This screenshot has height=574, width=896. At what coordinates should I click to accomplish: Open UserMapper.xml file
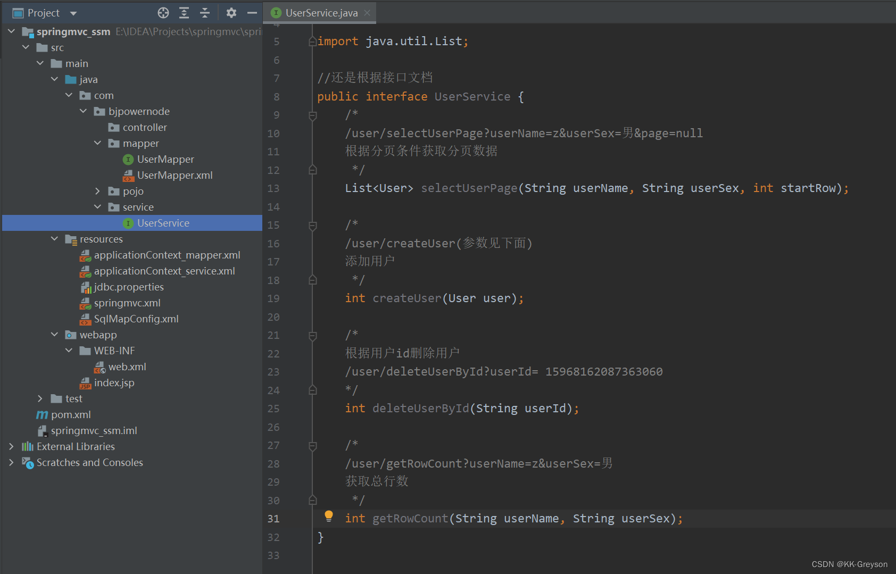click(x=175, y=175)
